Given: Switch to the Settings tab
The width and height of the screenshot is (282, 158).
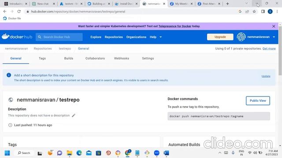Looking at the screenshot, I should click(x=148, y=58).
